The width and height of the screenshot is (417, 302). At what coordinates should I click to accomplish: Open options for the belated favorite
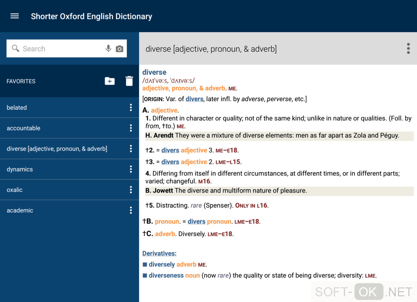(131, 108)
